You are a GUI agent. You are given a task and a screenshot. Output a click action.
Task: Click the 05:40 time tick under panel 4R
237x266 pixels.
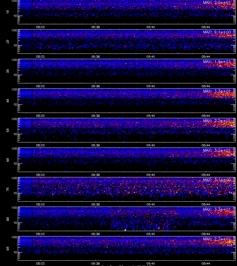pyautogui.click(x=150, y=116)
